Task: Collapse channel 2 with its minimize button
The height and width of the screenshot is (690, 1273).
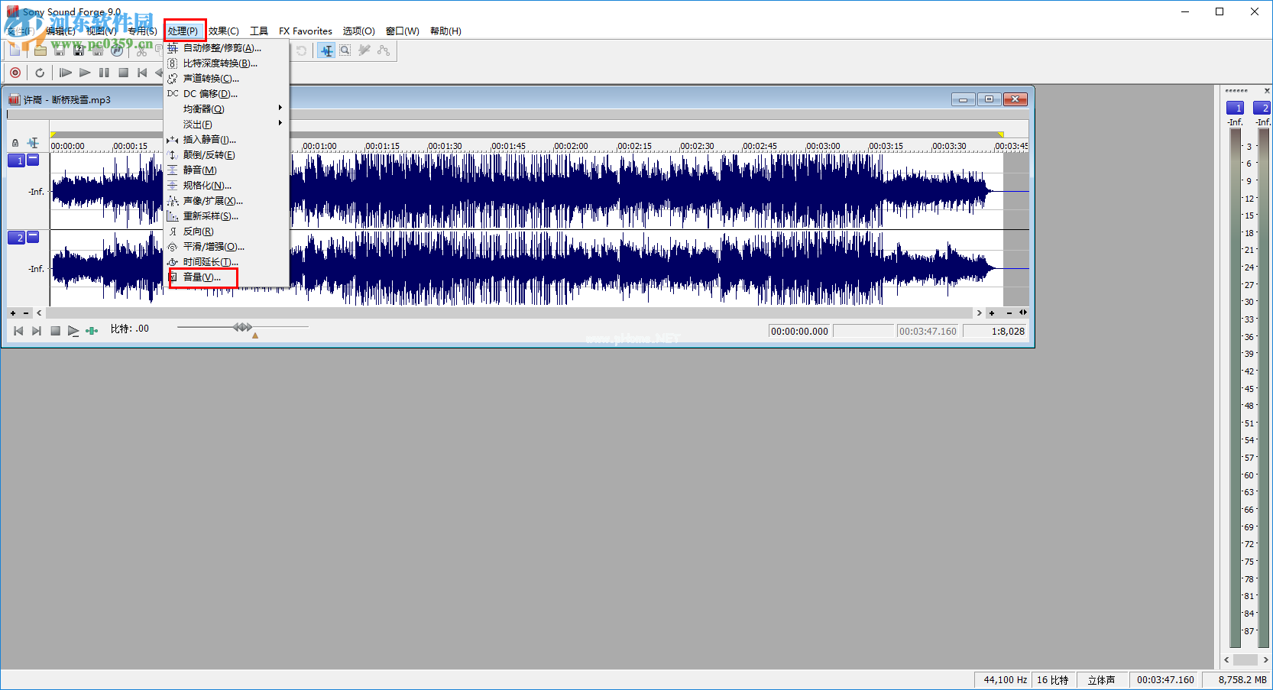Action: coord(33,237)
